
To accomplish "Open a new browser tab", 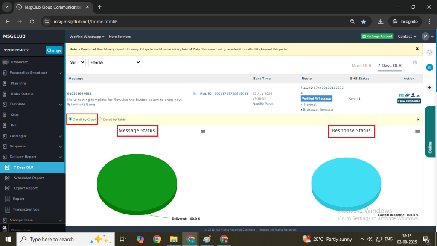I will (99, 7).
